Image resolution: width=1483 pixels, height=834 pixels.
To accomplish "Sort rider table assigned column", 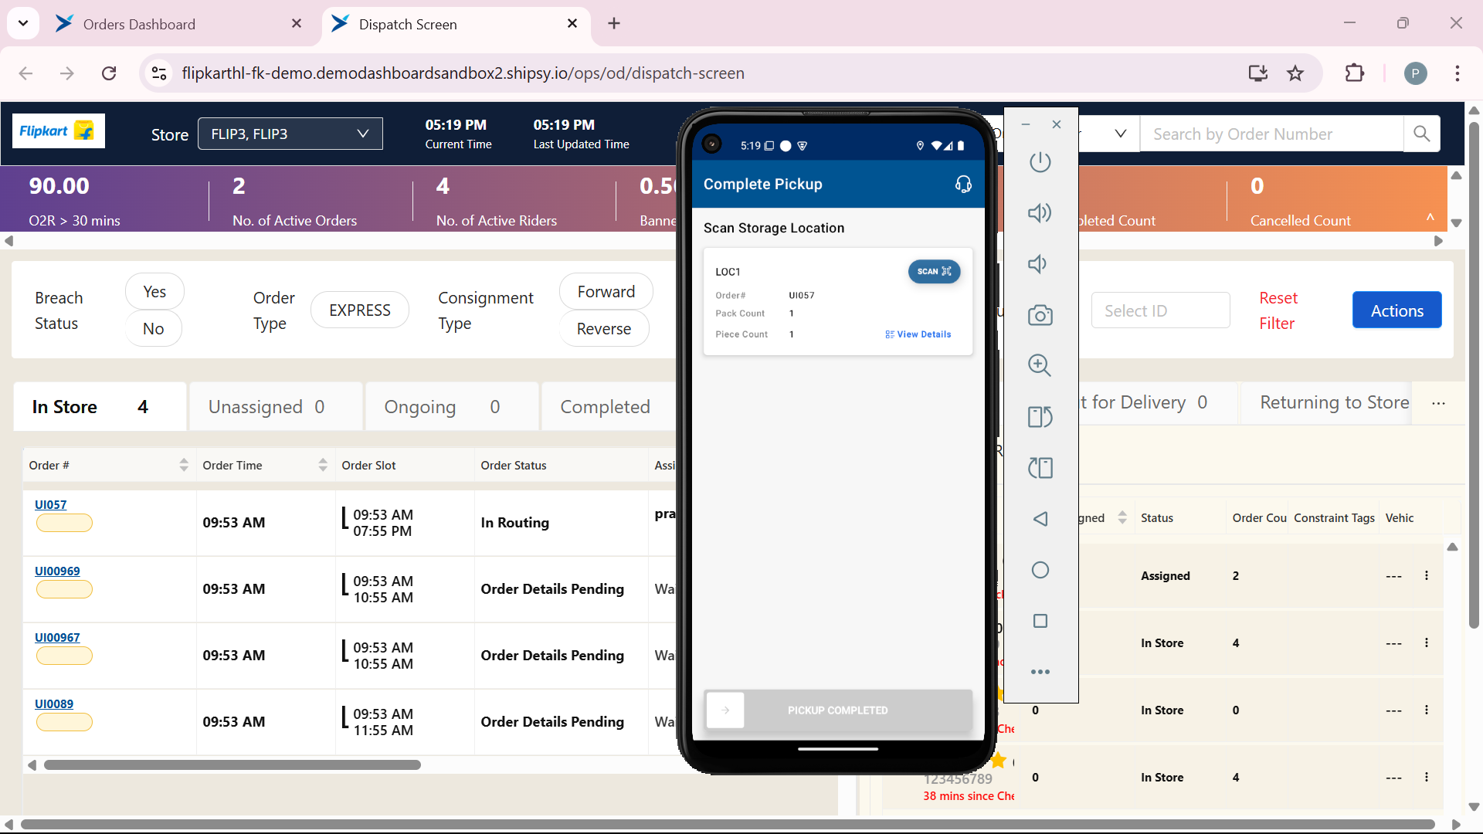I will [1122, 518].
